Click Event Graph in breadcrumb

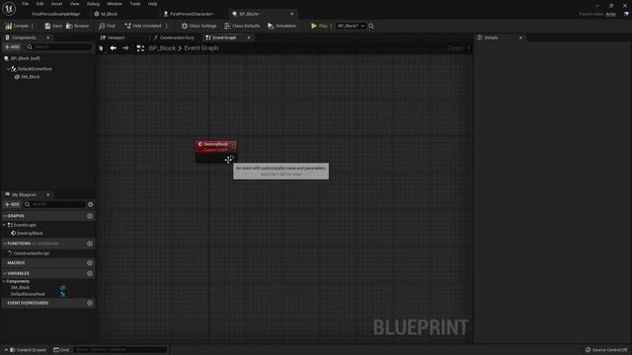[201, 48]
